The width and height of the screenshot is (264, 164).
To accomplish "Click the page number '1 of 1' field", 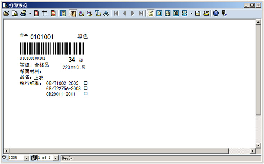I will click(x=45, y=158).
